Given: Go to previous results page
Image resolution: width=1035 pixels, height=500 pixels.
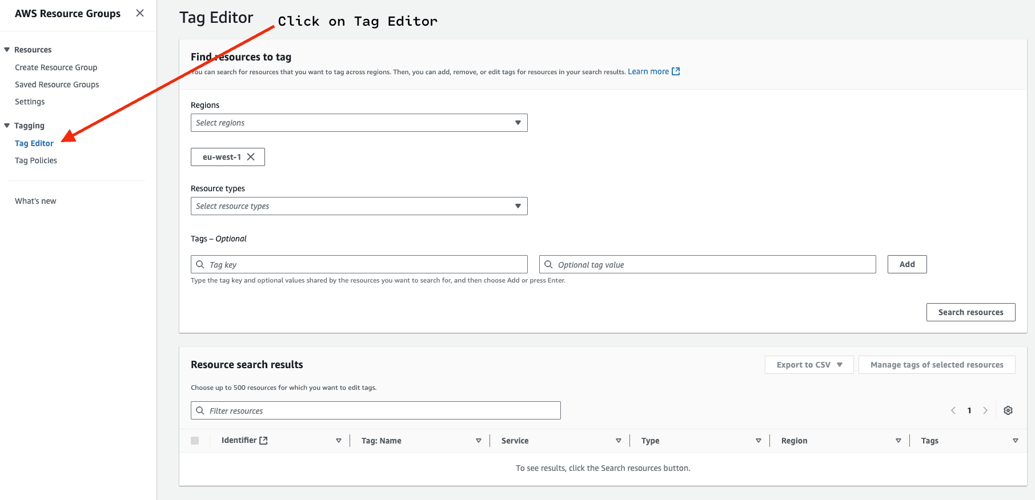Looking at the screenshot, I should coord(953,410).
